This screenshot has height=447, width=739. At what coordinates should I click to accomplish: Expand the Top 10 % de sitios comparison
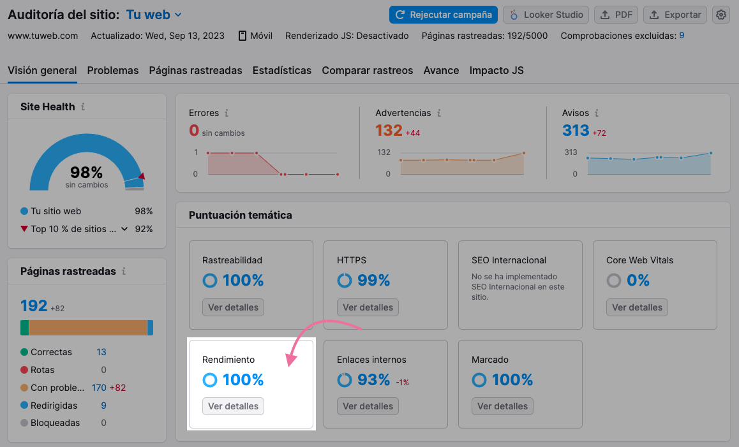124,229
